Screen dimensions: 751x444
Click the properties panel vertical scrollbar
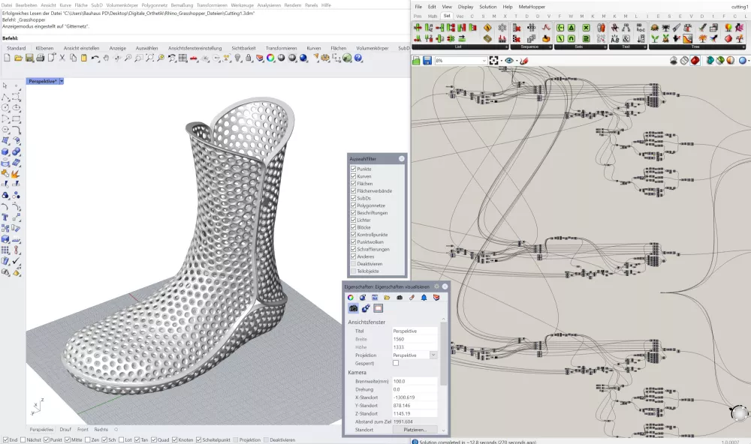443,352
